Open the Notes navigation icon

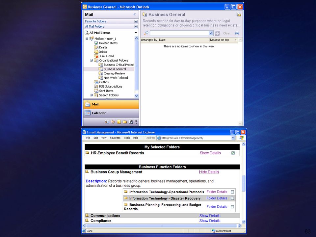tap(119, 122)
